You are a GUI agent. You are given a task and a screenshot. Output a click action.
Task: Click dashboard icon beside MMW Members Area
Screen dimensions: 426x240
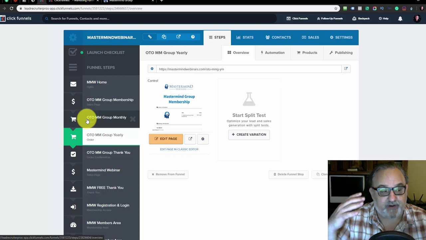pyautogui.click(x=73, y=225)
